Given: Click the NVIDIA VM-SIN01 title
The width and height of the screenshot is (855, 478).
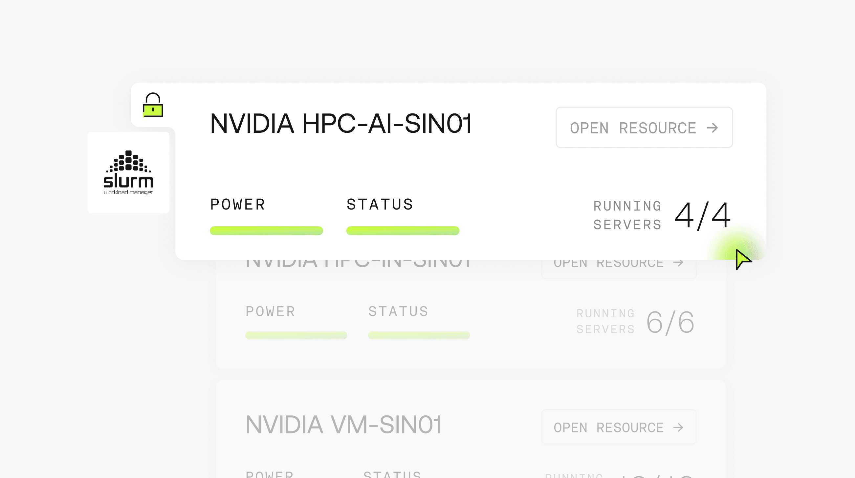Looking at the screenshot, I should point(343,425).
